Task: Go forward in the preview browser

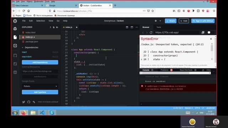Action: tap(147, 32)
